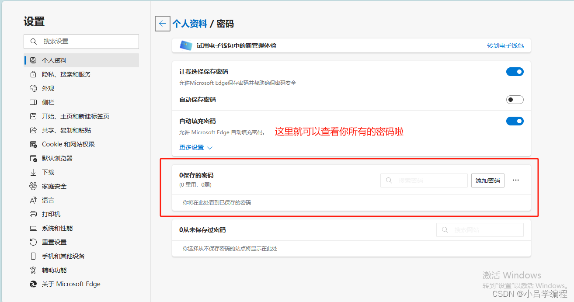The height and width of the screenshot is (302, 574).
Task: Click the 0从未保存过密码 heading
Action: pyautogui.click(x=202, y=230)
